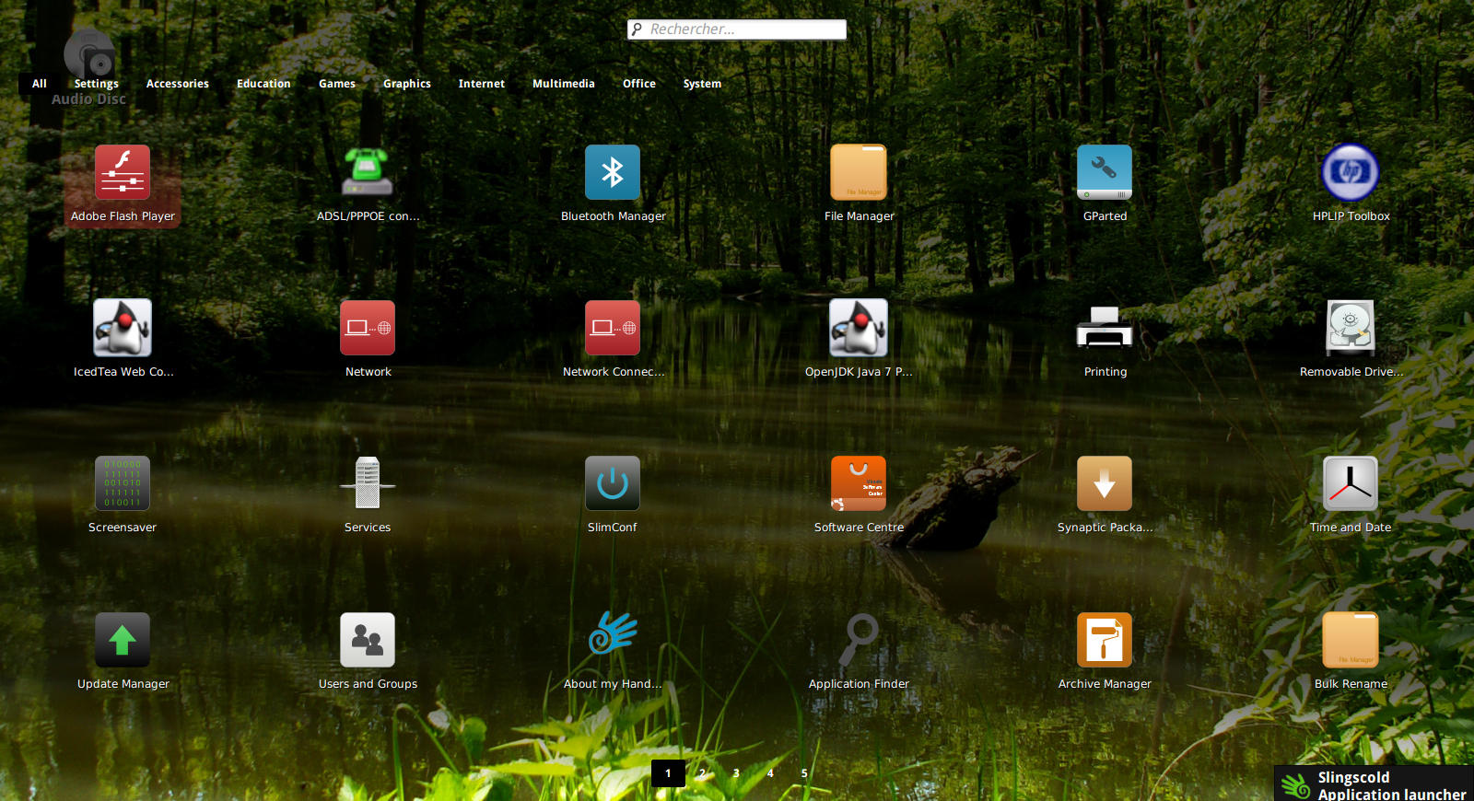Launch Bulk Rename
This screenshot has width=1474, height=801.
(x=1351, y=652)
